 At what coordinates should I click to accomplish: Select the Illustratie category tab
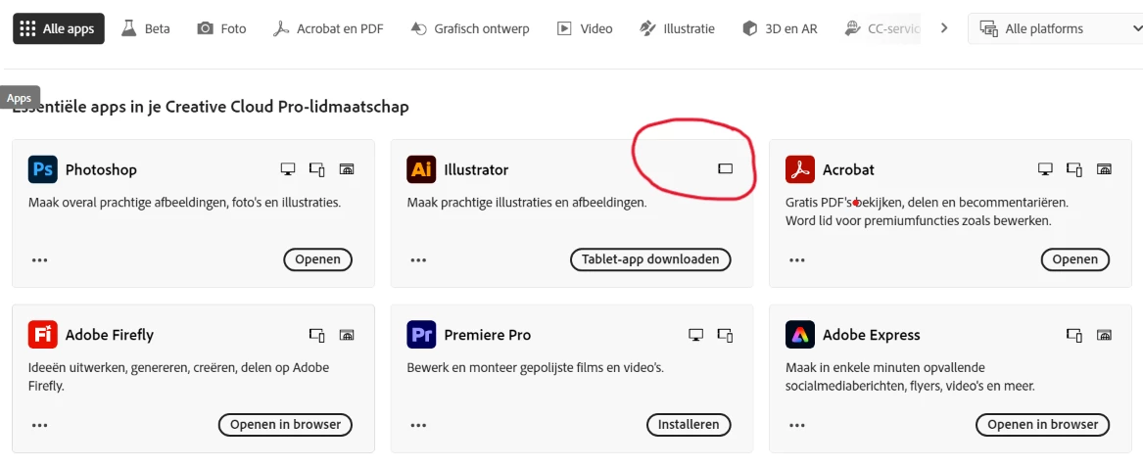coord(677,29)
